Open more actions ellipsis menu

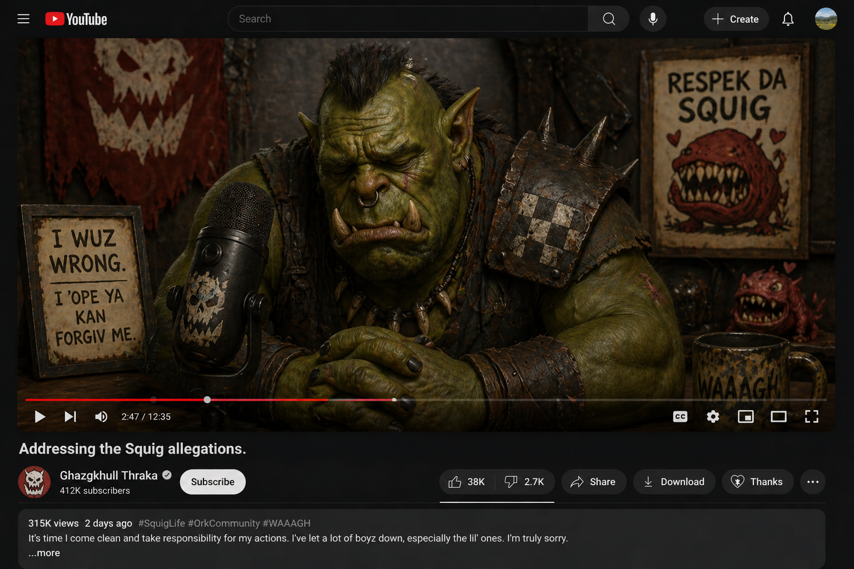pos(813,482)
